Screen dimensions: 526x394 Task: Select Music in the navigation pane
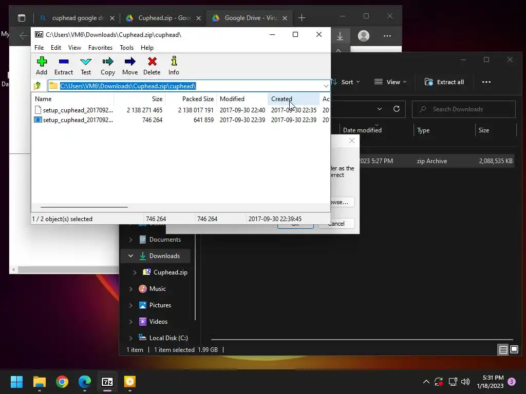(157, 289)
